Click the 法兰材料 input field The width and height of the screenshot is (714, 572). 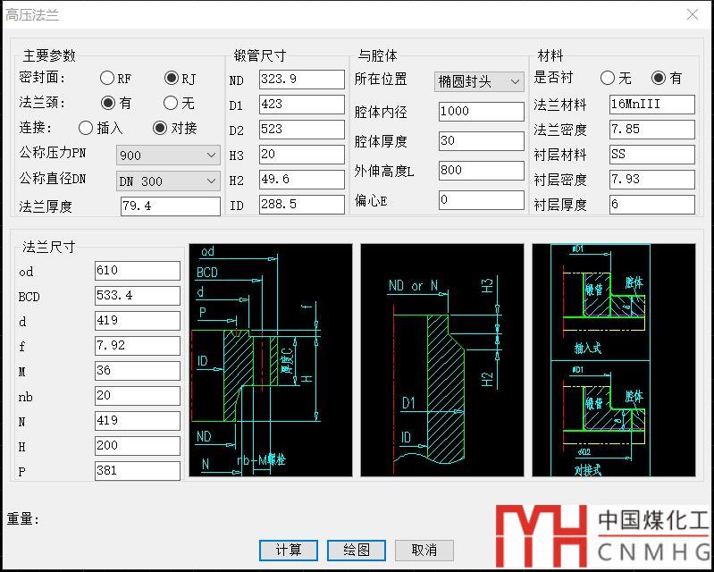[x=651, y=104]
